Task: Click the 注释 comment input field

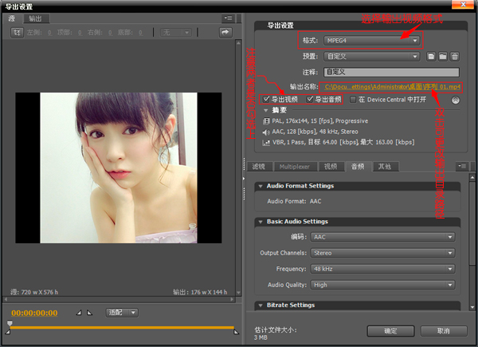Action: click(391, 73)
